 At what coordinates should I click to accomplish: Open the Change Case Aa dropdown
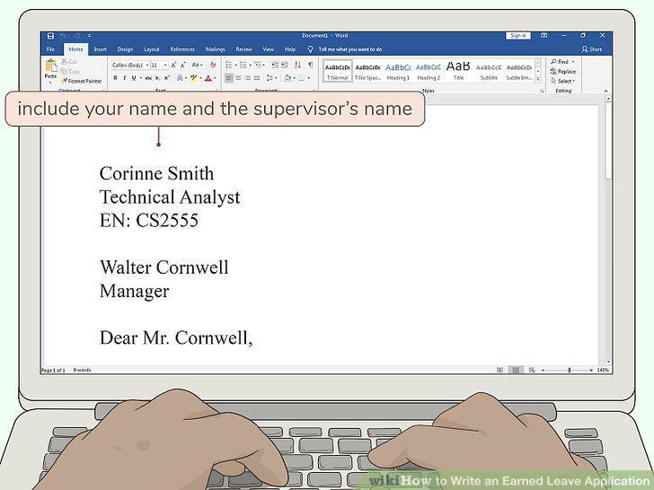(x=197, y=65)
